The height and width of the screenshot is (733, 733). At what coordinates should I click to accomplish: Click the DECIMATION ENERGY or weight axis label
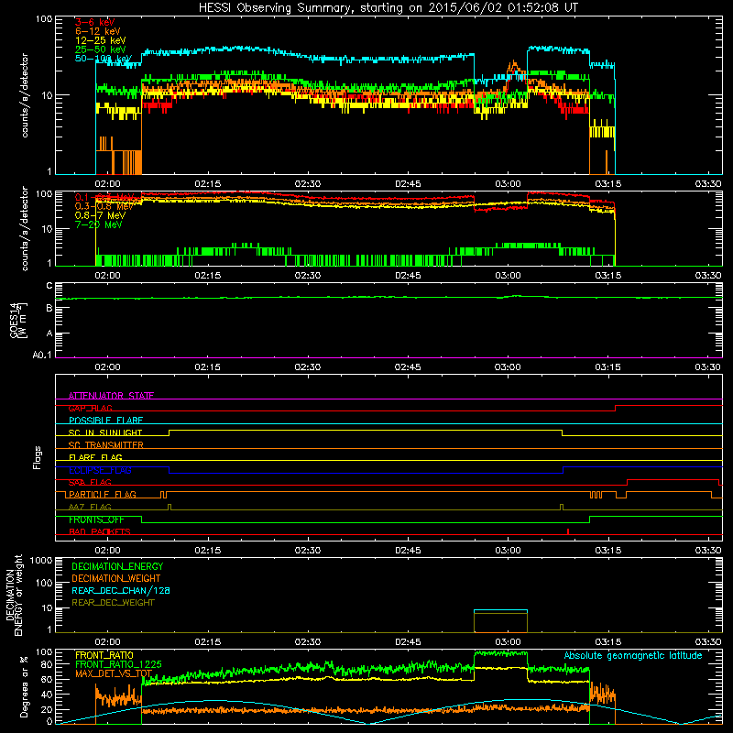[x=14, y=595]
